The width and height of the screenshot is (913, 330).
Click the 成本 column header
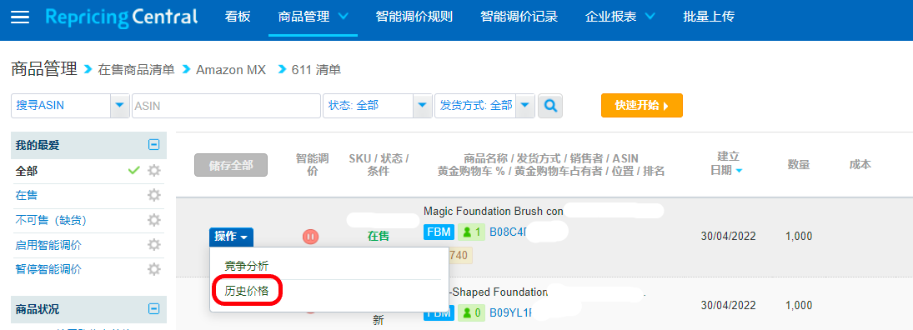pos(860,165)
